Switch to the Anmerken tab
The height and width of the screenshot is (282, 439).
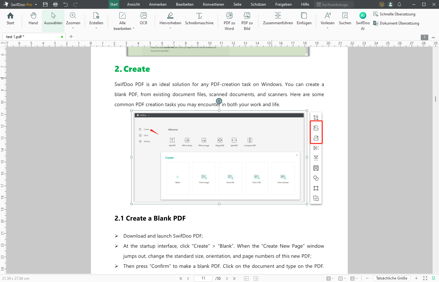158,4
